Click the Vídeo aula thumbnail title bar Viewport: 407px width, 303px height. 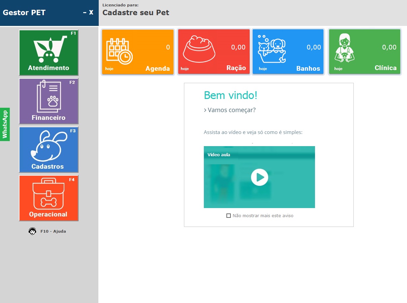pyautogui.click(x=259, y=155)
